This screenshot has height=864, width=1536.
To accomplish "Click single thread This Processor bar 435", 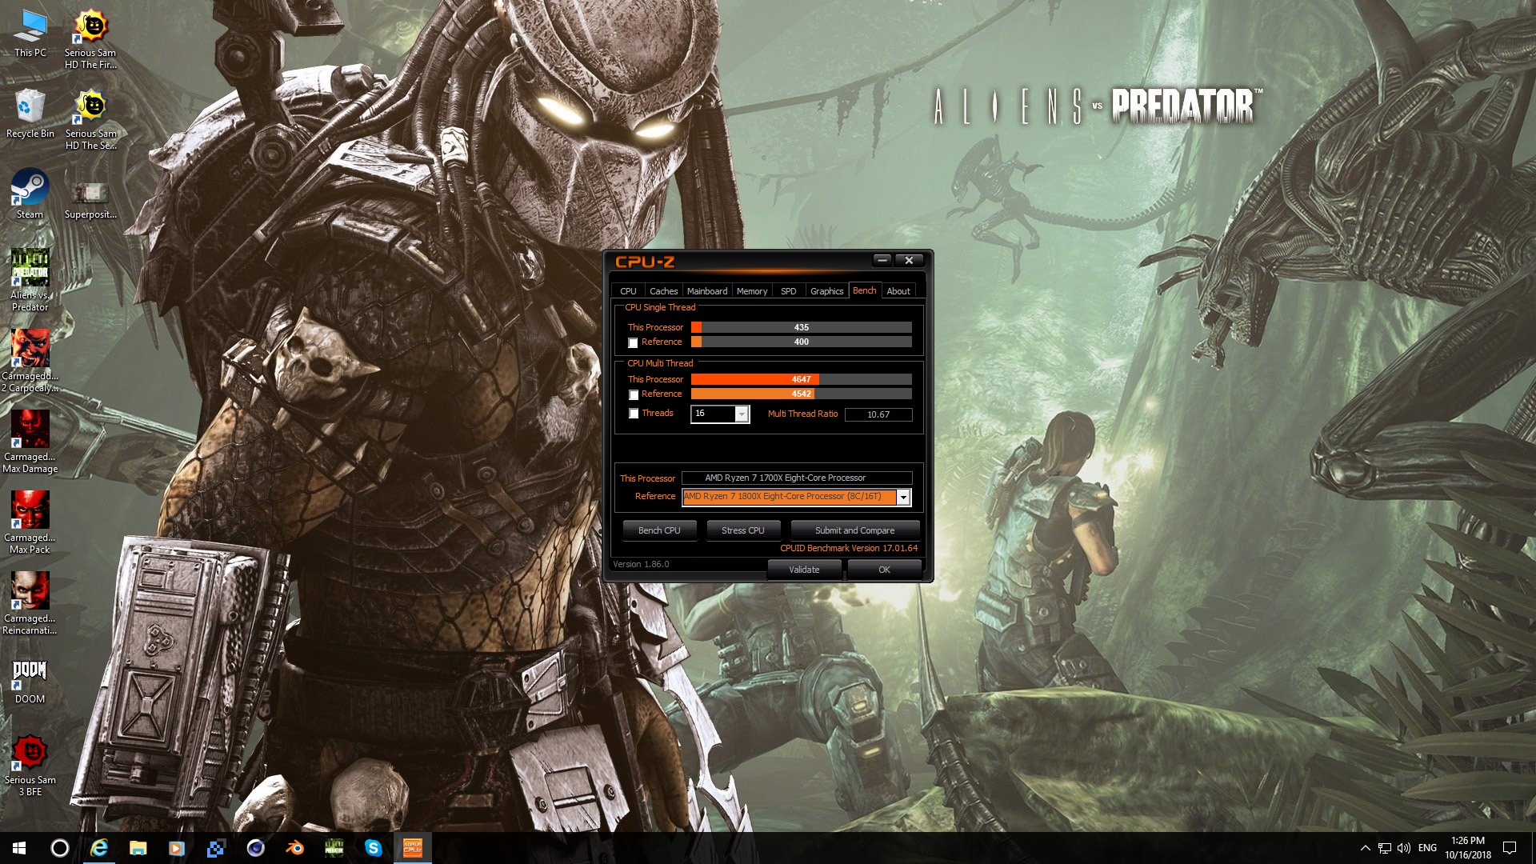I will click(801, 327).
